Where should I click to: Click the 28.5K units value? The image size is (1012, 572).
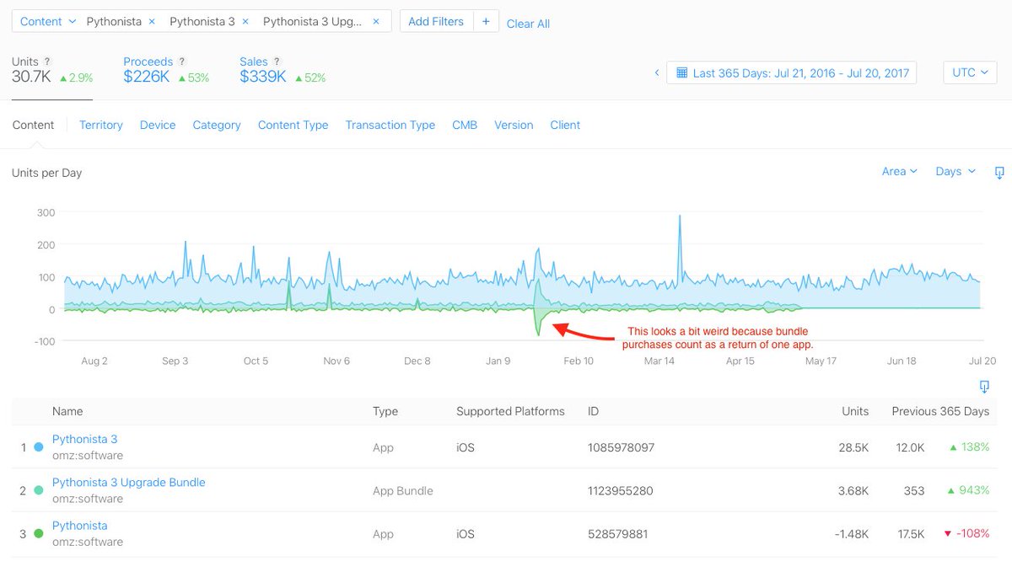tap(853, 447)
